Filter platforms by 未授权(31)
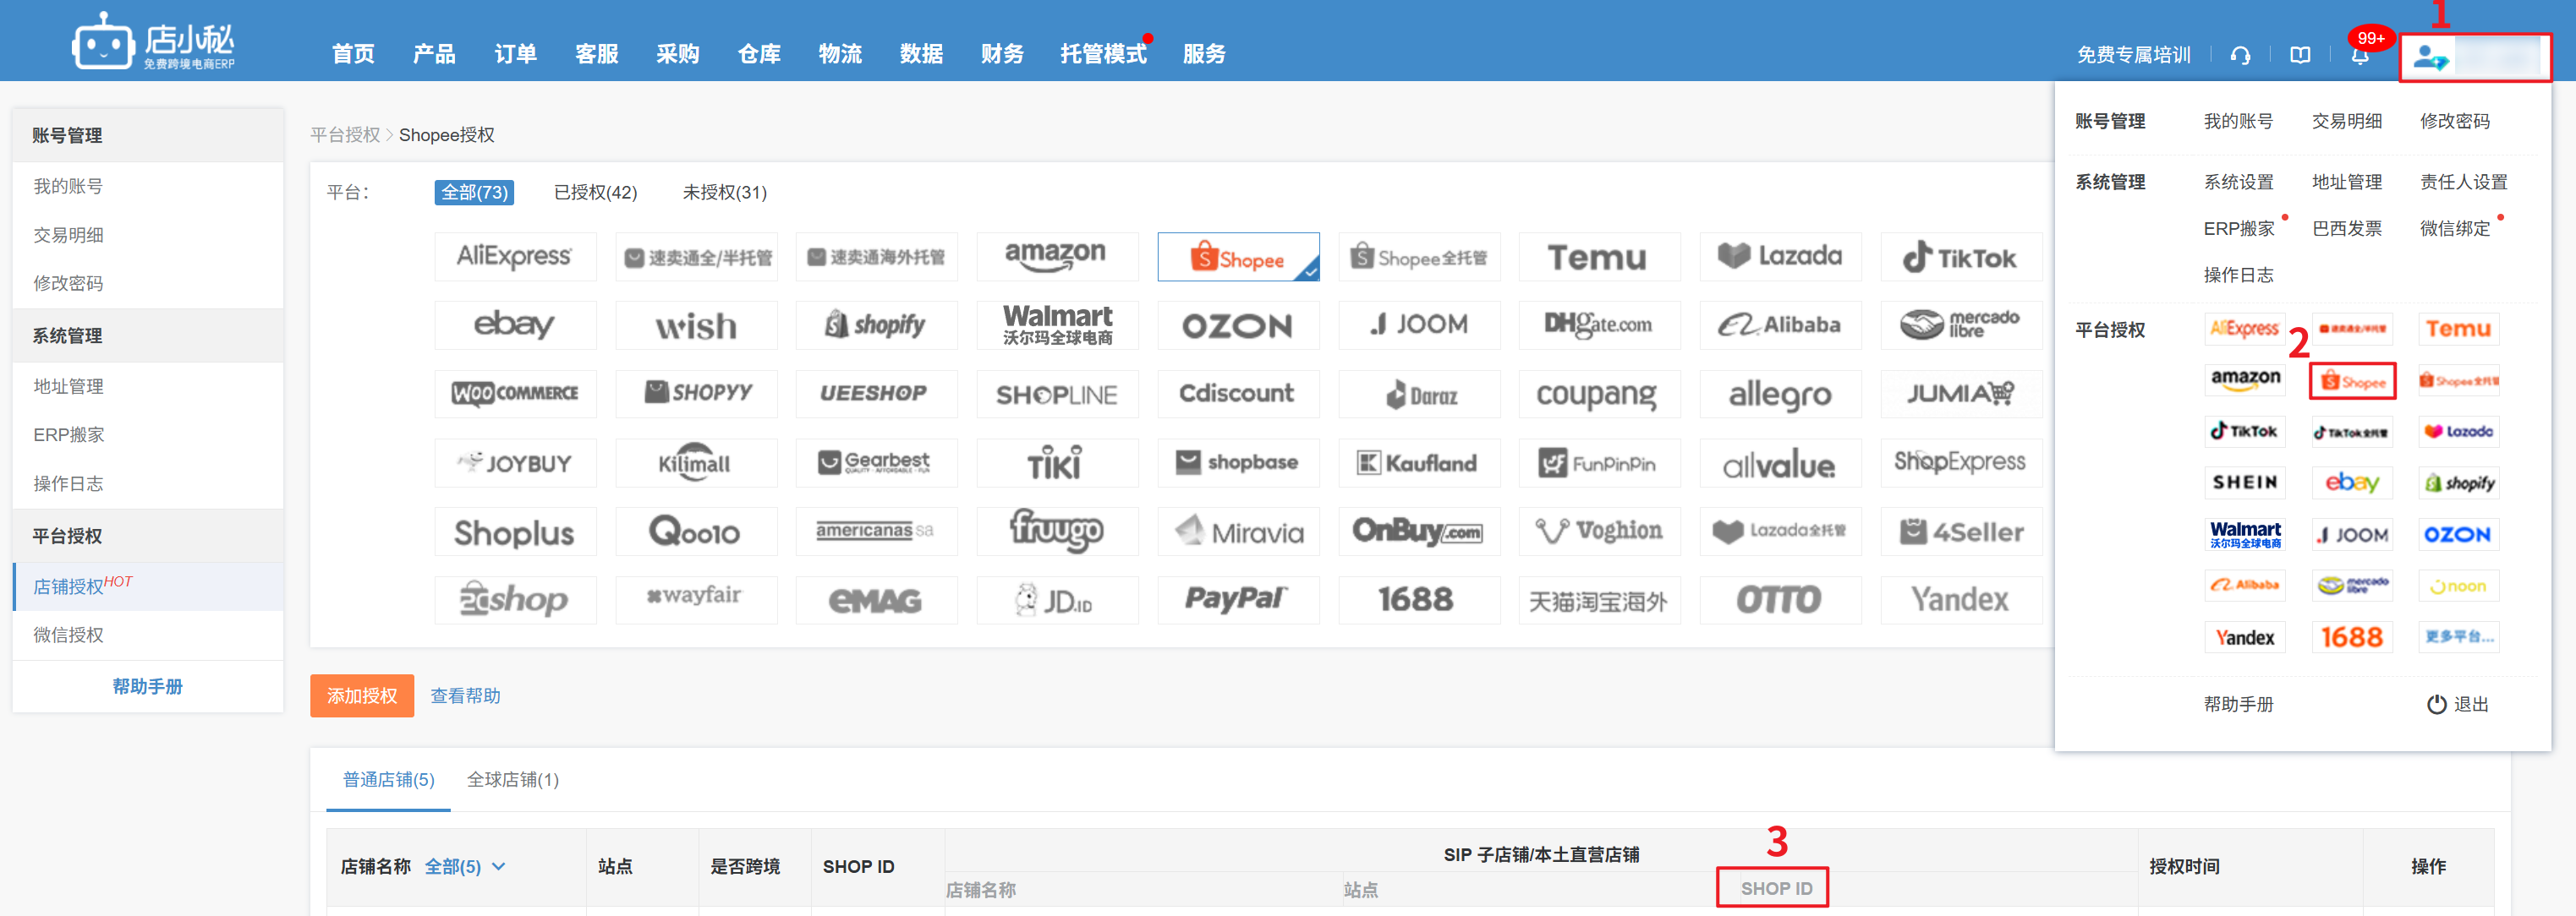Viewport: 2576px width, 916px height. (724, 192)
